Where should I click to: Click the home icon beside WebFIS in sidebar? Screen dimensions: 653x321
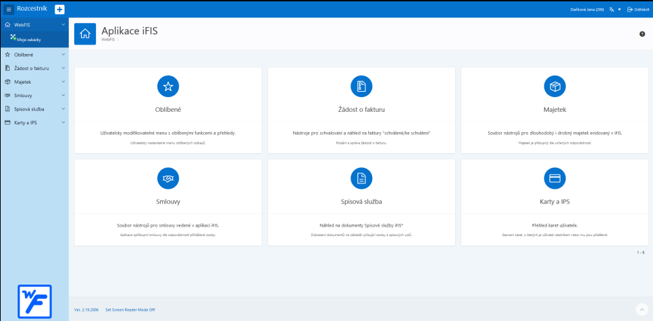pyautogui.click(x=7, y=24)
